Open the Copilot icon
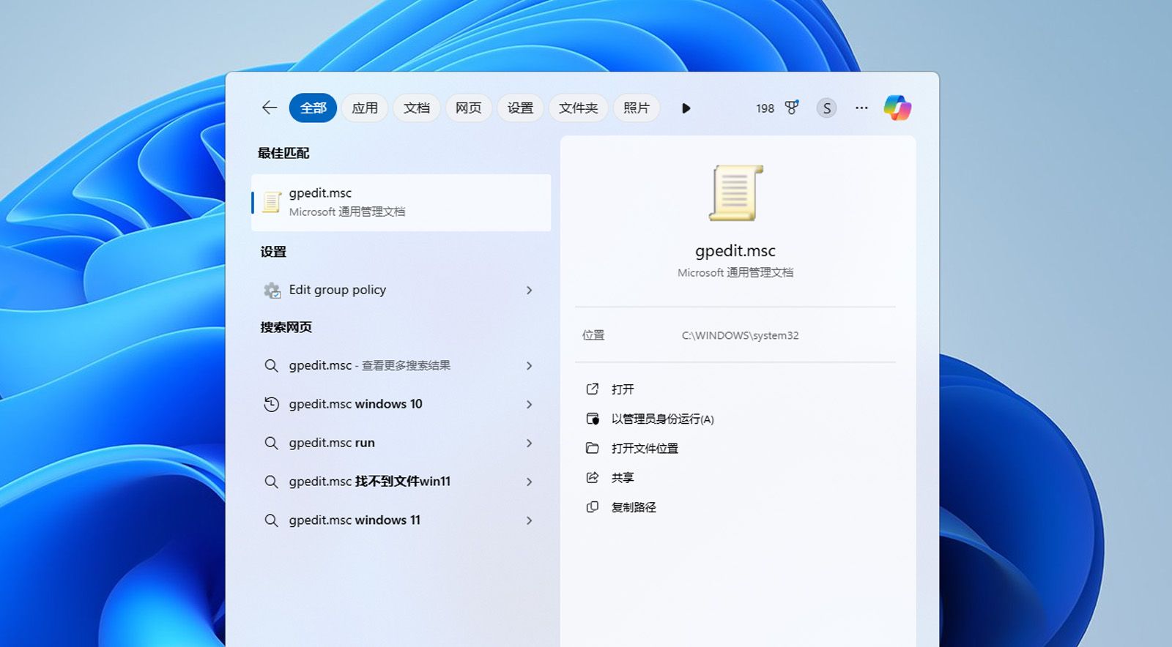 pos(897,108)
